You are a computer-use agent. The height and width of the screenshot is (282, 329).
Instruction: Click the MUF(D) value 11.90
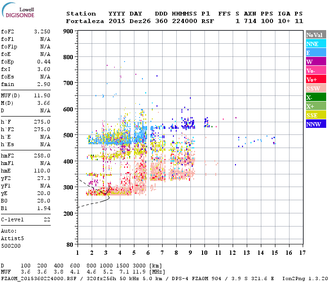click(x=42, y=96)
